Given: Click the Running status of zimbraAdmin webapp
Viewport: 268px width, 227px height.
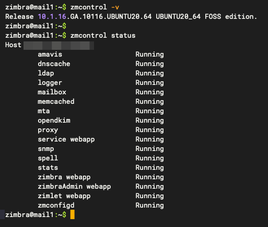Looking at the screenshot, I should [x=149, y=187].
